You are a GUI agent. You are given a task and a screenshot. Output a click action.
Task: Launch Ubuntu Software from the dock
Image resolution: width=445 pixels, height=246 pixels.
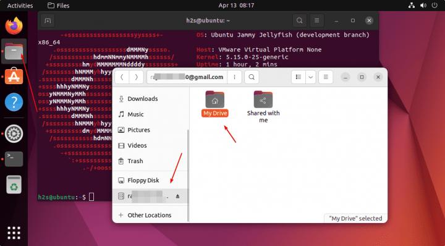tap(14, 76)
